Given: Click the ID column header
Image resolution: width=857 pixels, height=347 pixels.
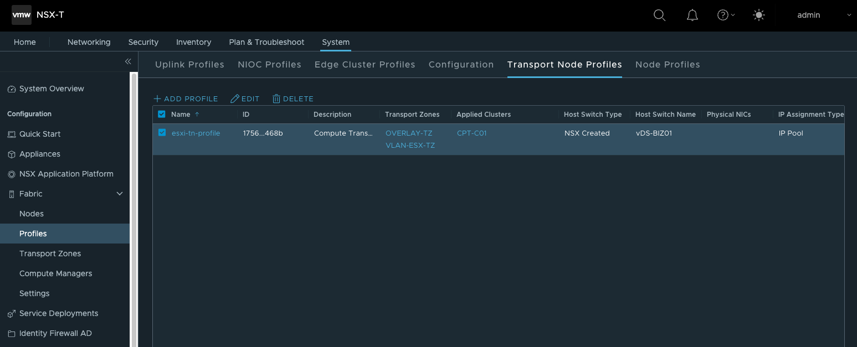Looking at the screenshot, I should click(x=246, y=115).
